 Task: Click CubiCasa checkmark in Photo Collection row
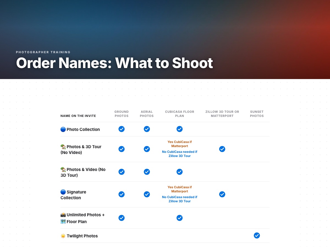tap(180, 129)
